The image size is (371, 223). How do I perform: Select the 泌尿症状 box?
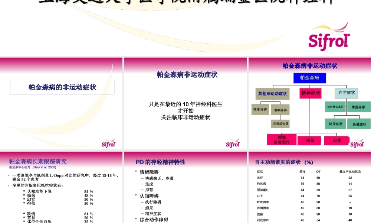336,123
